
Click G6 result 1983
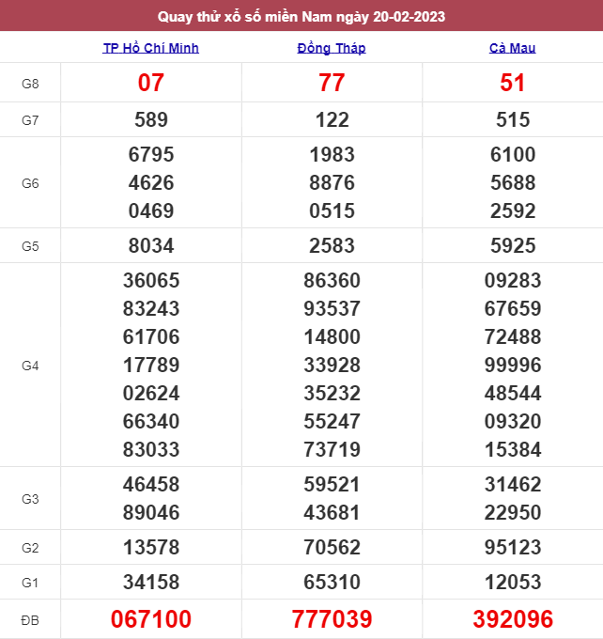(332, 154)
